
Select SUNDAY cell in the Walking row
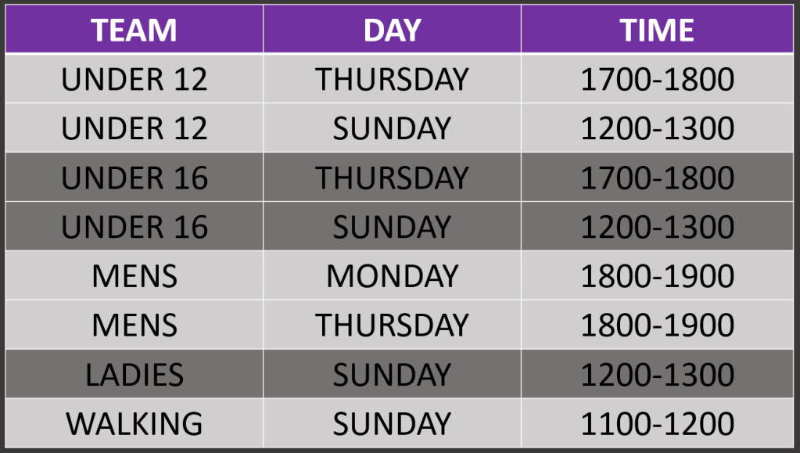(392, 423)
